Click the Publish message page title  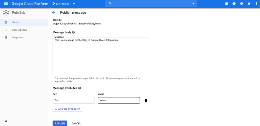[x=73, y=13]
